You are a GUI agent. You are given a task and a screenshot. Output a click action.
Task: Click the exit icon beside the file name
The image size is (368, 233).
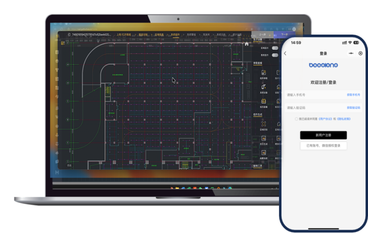click(69, 35)
